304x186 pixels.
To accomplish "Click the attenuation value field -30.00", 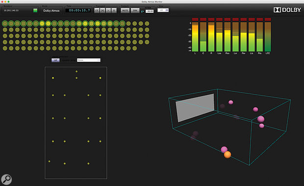I will (150, 11).
